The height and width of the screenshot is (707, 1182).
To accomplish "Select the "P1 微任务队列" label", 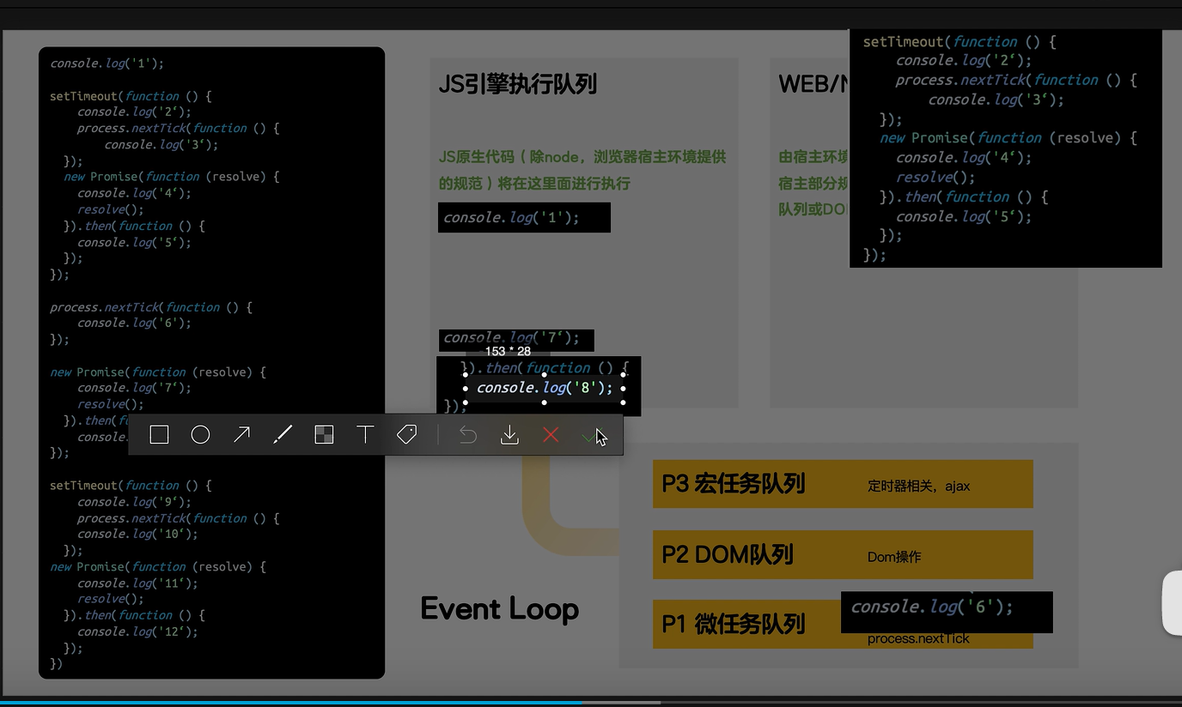I will tap(734, 624).
